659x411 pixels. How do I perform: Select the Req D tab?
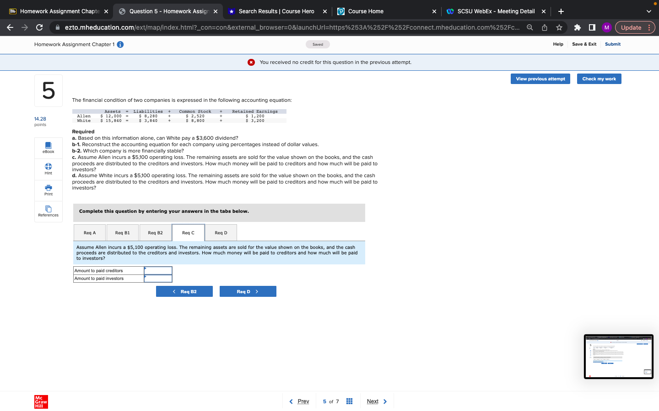point(221,233)
